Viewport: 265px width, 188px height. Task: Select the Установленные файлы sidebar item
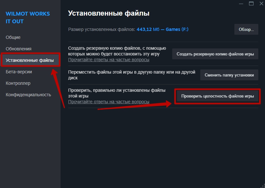pos(30,60)
